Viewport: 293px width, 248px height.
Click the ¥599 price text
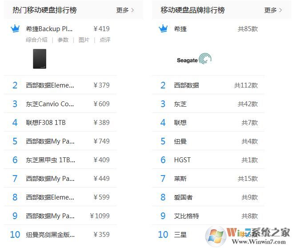[x=101, y=197]
